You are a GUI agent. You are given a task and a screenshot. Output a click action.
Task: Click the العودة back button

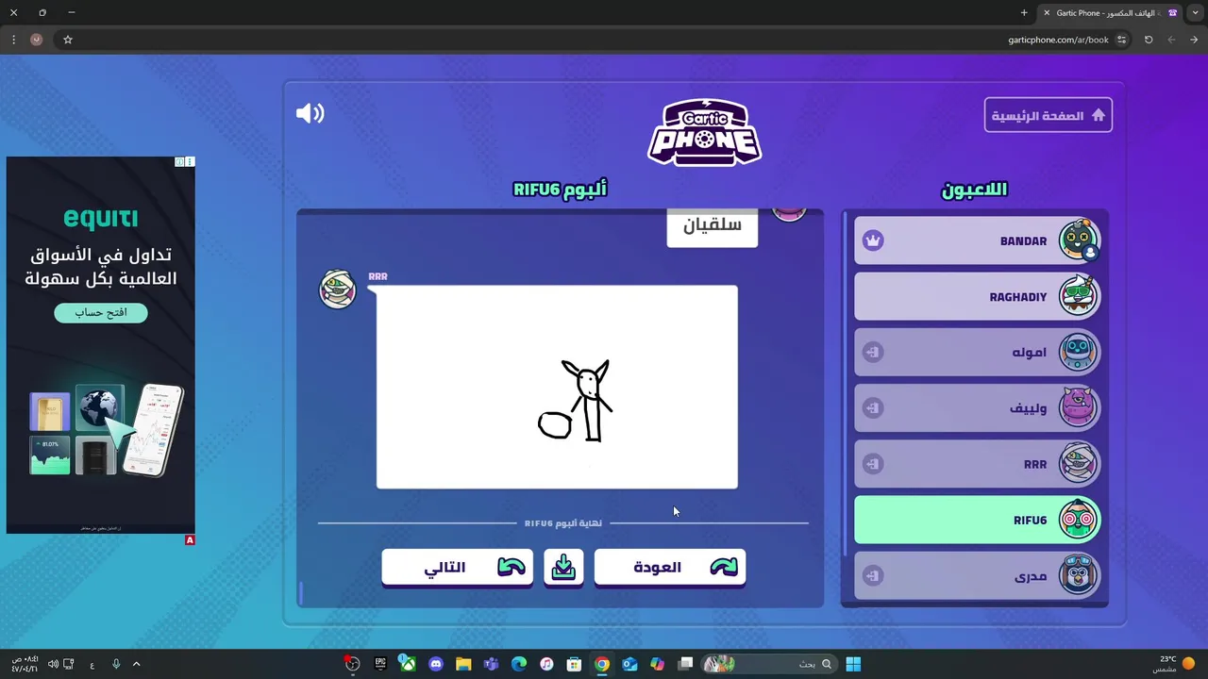(x=670, y=567)
